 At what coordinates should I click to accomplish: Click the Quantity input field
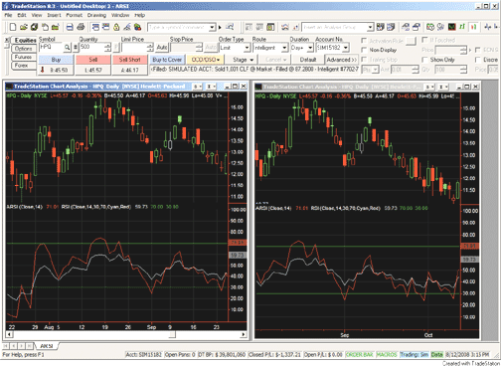(91, 48)
